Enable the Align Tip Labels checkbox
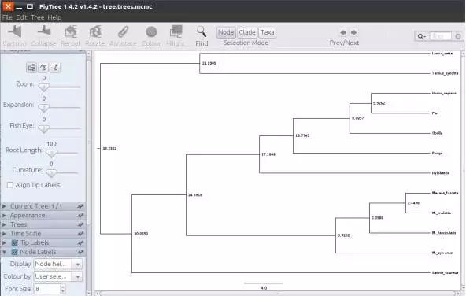The width and height of the screenshot is (466, 296). pyautogui.click(x=9, y=185)
